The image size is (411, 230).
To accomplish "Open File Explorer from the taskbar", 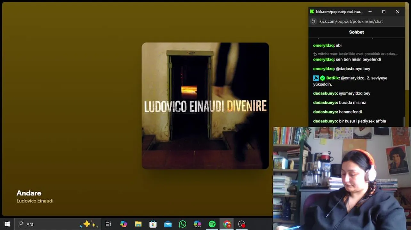I will click(138, 224).
